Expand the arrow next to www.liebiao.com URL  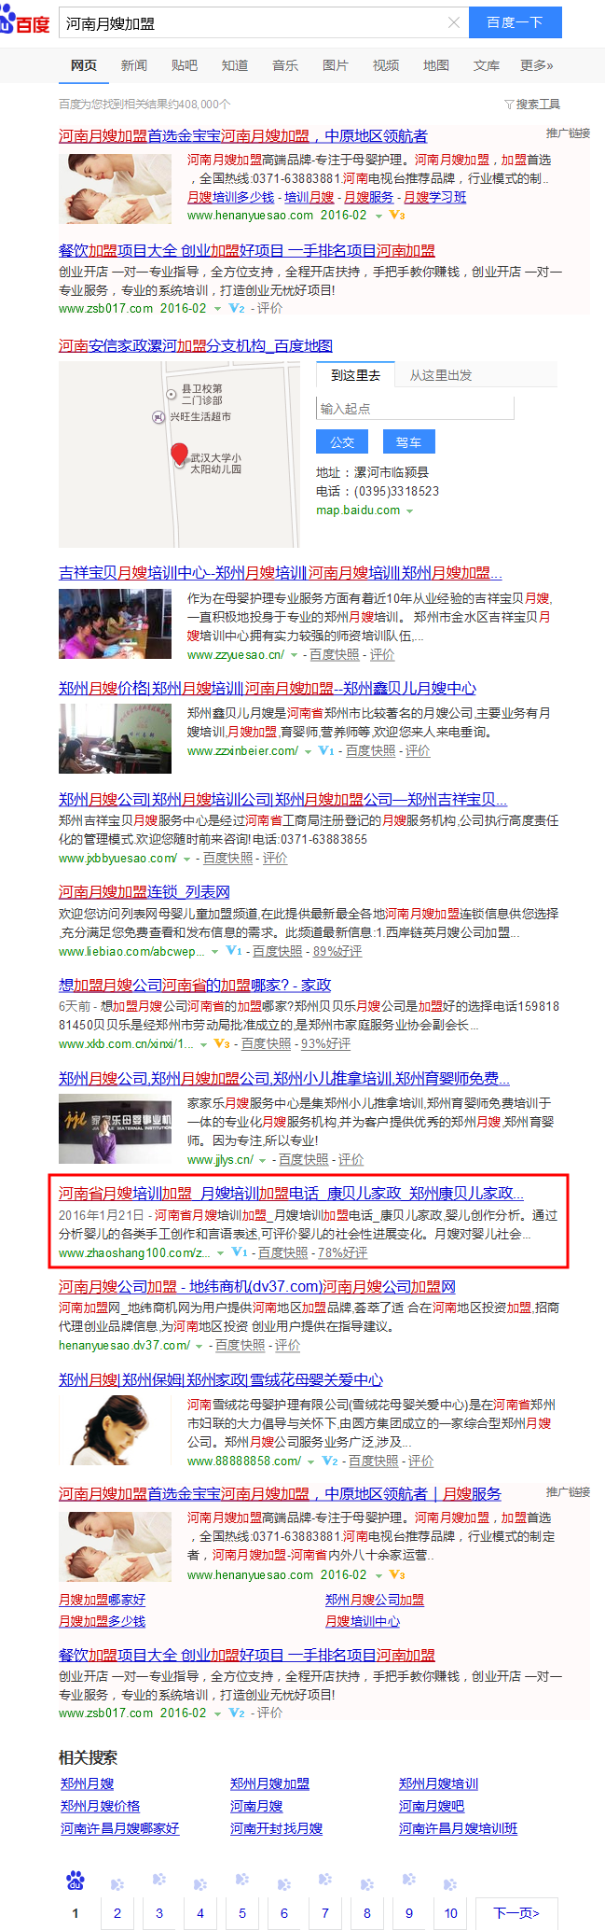click(215, 952)
